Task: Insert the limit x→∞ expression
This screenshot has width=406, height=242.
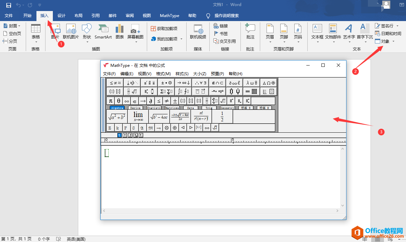Action: [138, 117]
